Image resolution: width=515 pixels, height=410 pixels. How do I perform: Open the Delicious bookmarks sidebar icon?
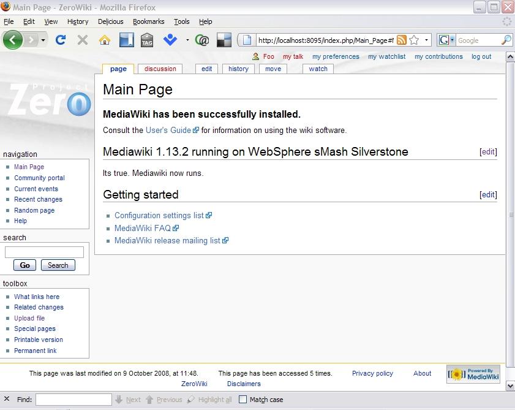pyautogui.click(x=126, y=40)
